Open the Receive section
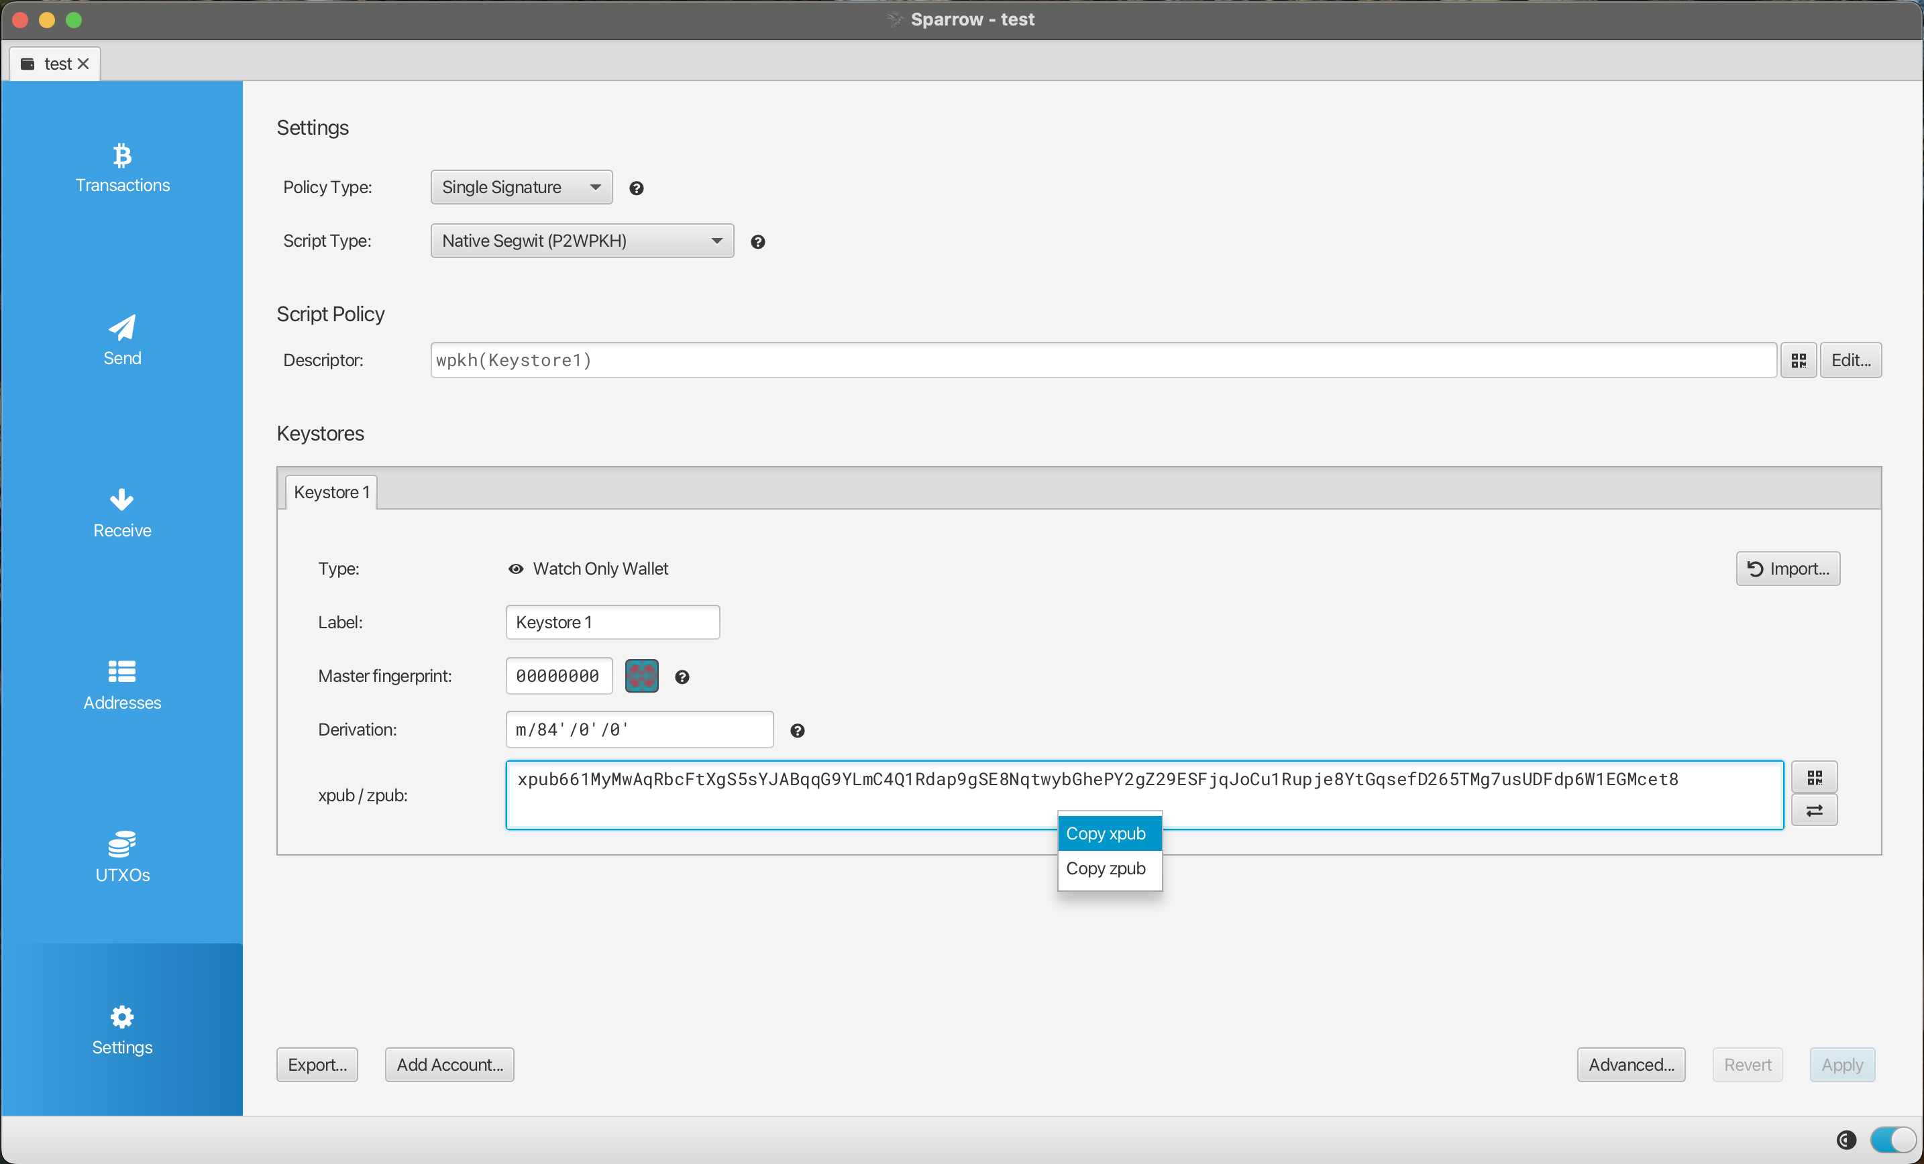 tap(122, 513)
